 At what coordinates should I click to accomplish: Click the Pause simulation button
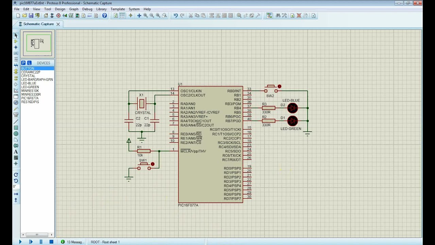point(41,242)
